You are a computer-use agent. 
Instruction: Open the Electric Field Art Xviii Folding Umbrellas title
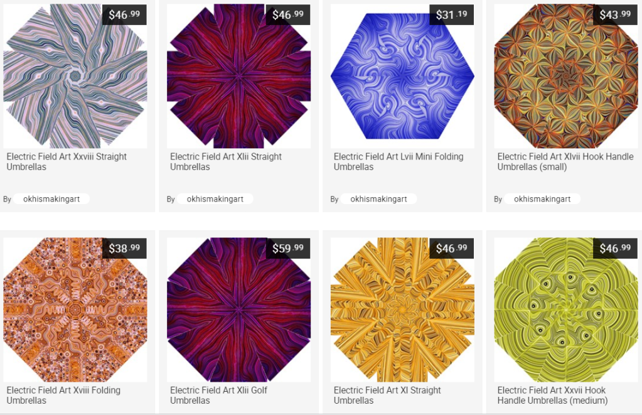point(63,396)
